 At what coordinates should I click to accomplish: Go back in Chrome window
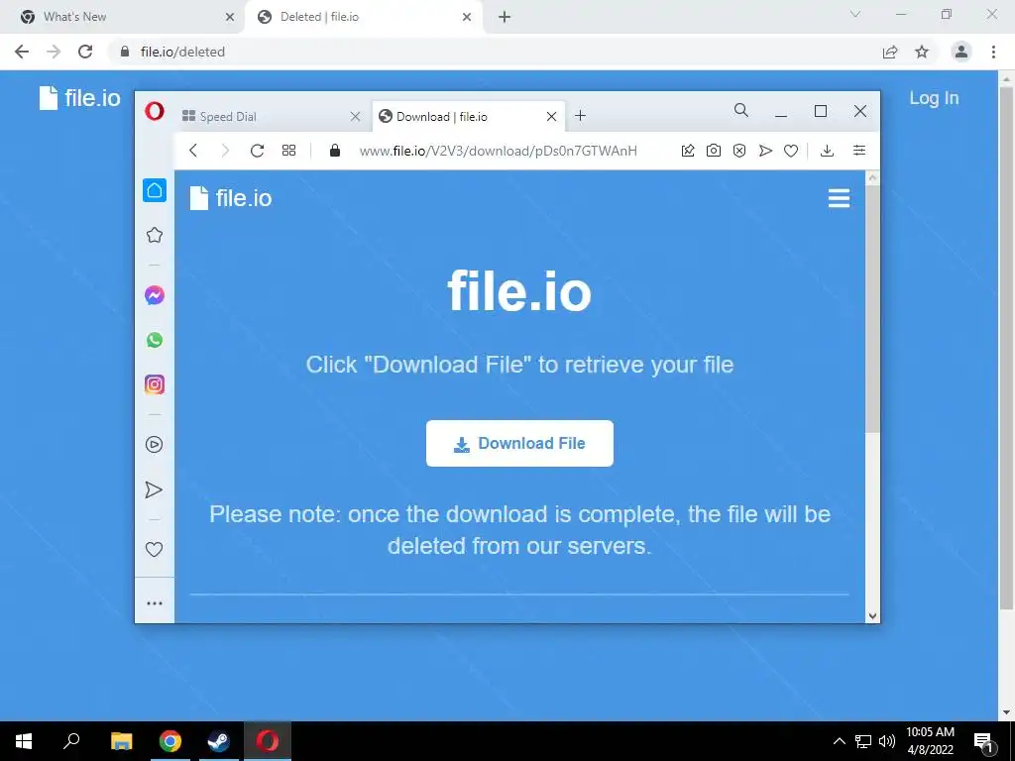tap(22, 52)
